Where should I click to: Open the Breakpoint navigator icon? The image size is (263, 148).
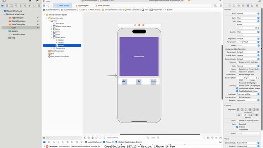pyautogui.click(x=34, y=5)
